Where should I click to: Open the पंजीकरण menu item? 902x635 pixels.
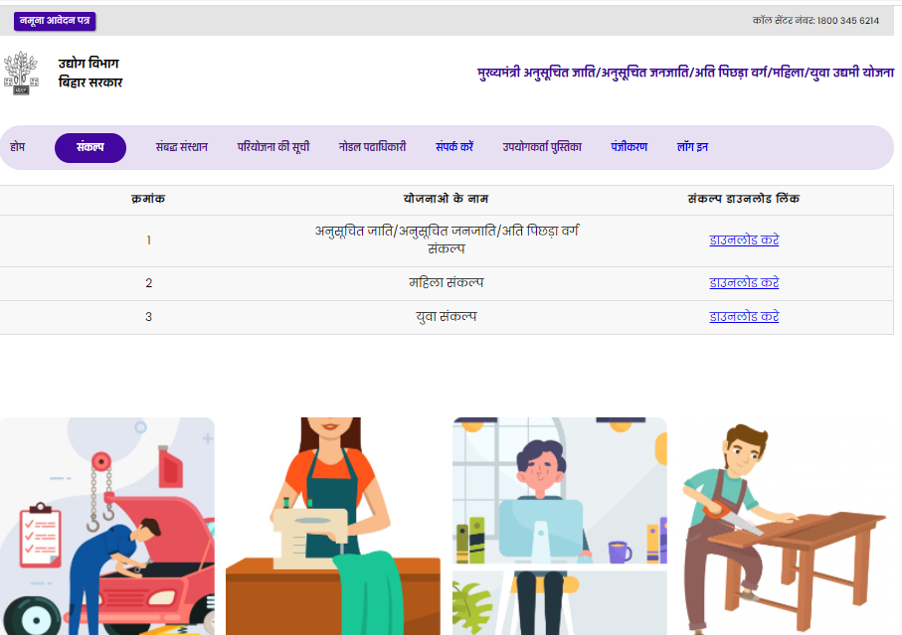pyautogui.click(x=629, y=147)
